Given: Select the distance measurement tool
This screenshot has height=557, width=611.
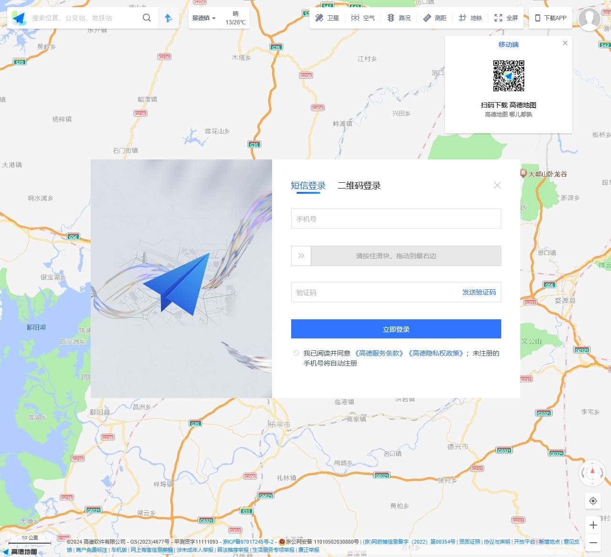Looking at the screenshot, I should click(x=434, y=18).
